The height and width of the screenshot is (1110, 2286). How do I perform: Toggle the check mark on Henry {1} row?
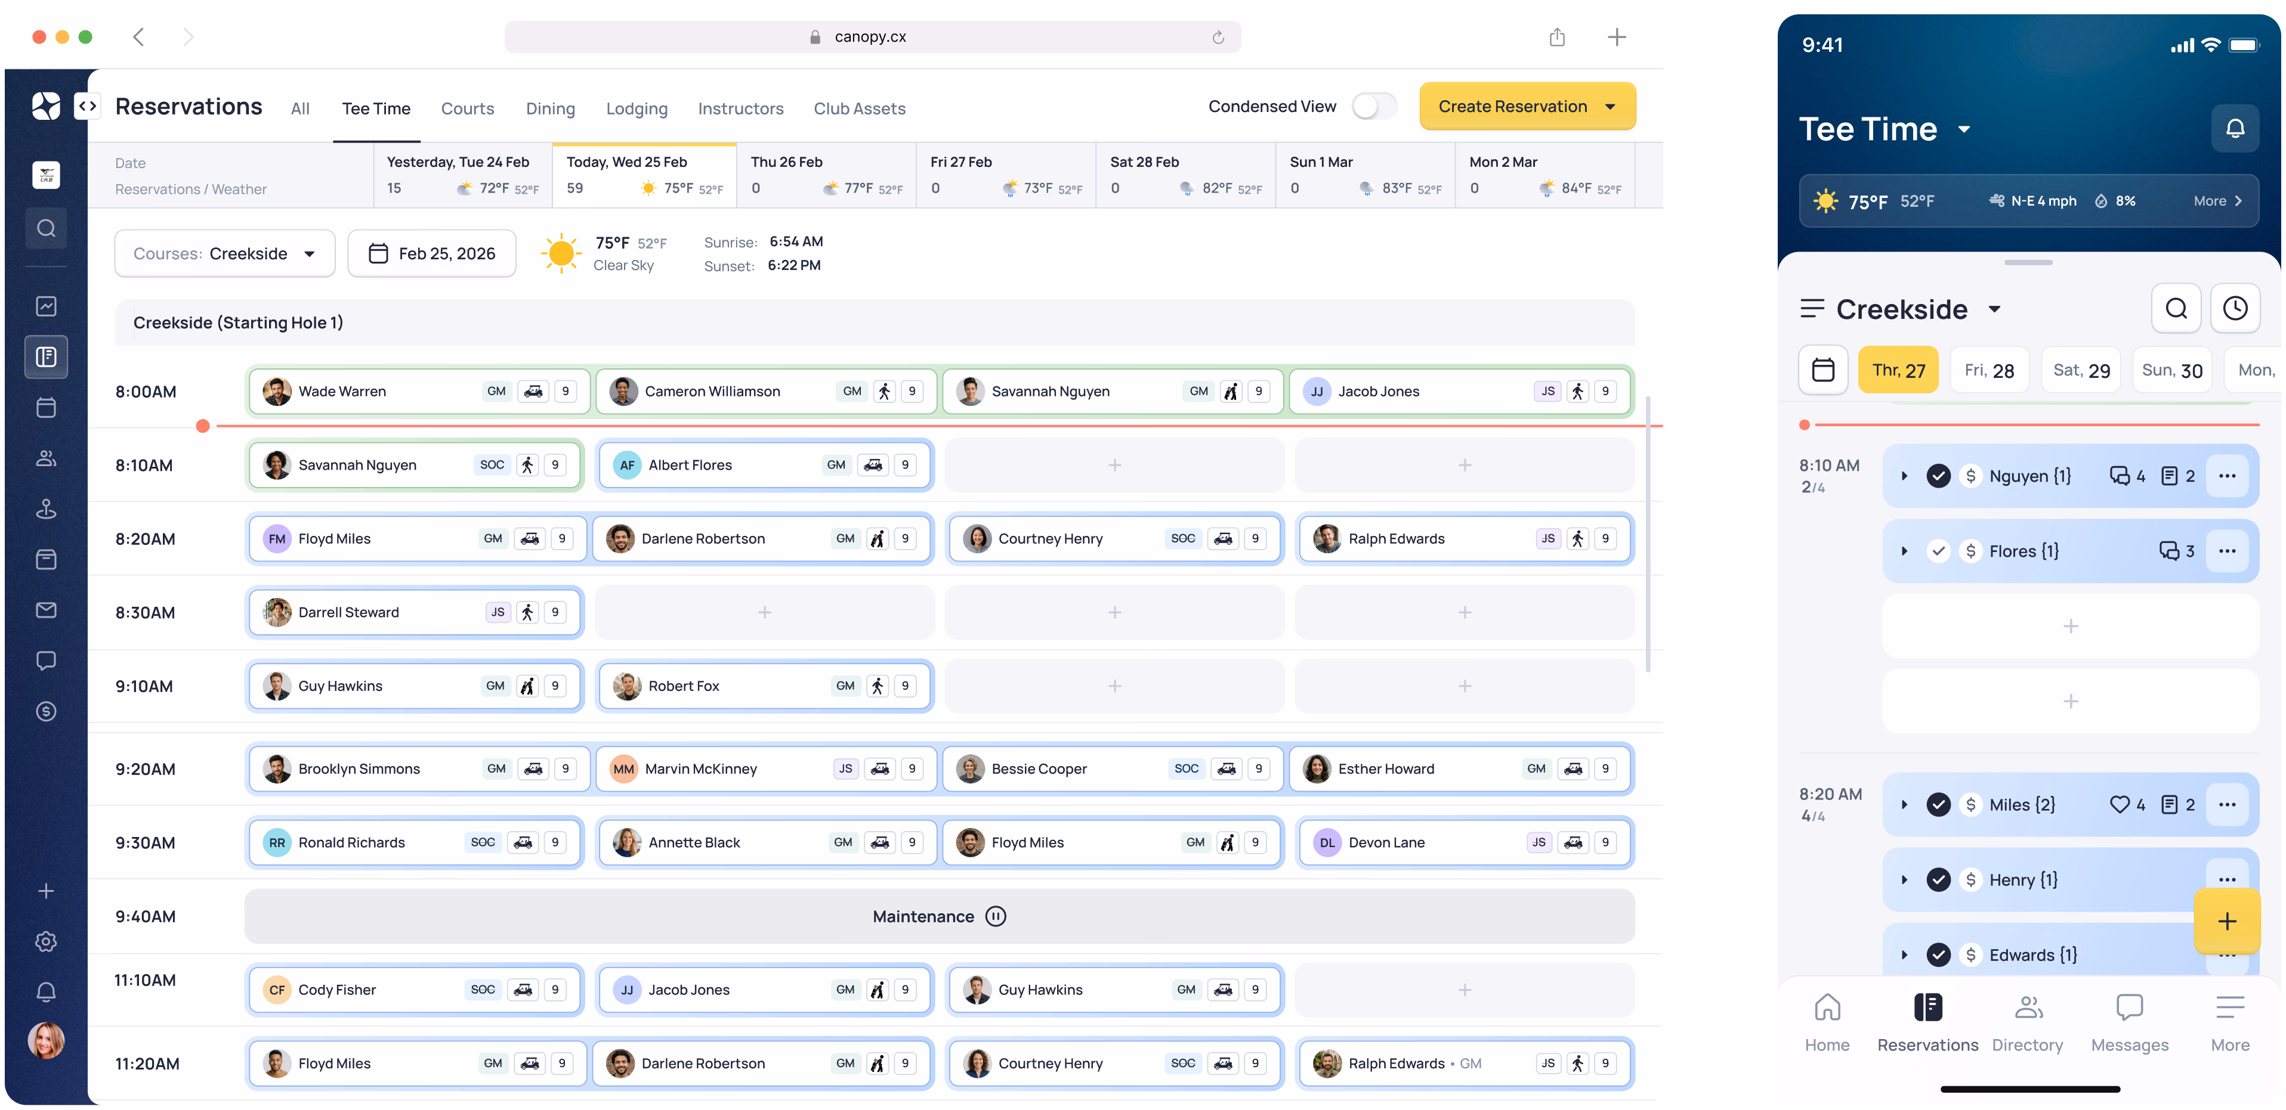(x=1938, y=880)
